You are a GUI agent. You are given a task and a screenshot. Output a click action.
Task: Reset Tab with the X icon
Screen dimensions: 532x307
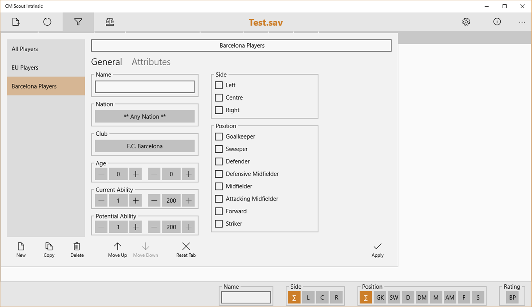click(x=186, y=250)
